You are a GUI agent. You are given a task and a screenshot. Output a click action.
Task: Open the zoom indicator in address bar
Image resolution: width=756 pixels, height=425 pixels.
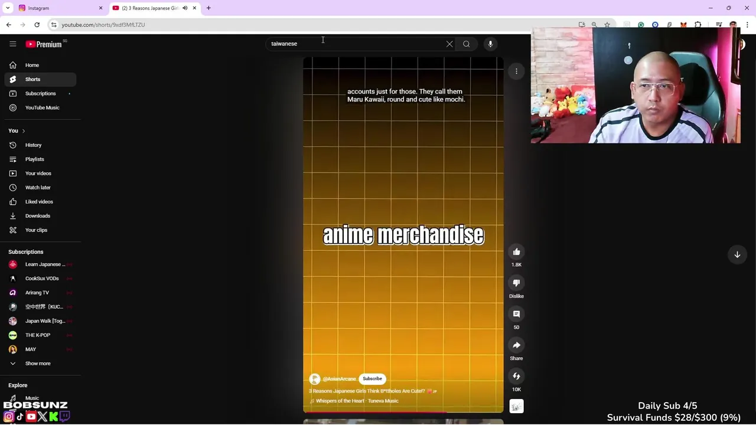click(x=594, y=25)
